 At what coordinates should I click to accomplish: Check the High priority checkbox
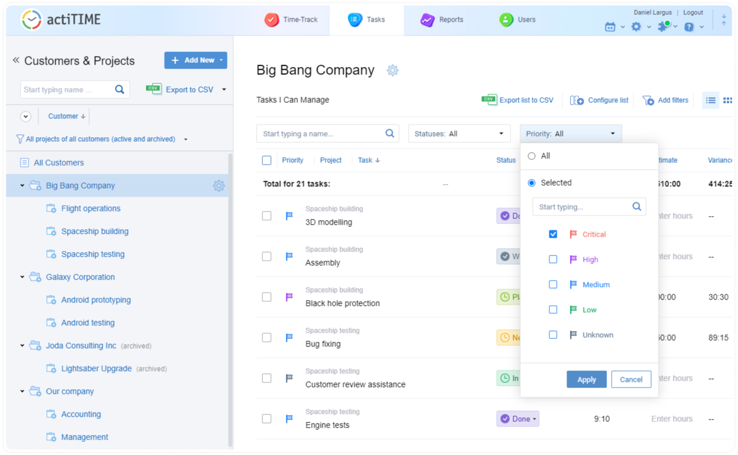click(553, 260)
